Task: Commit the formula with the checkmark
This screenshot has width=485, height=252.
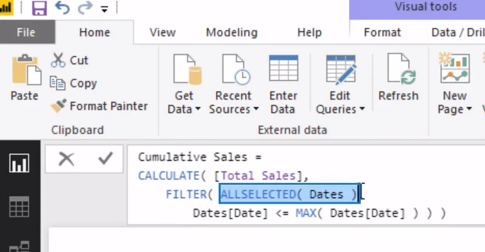Action: click(x=105, y=159)
